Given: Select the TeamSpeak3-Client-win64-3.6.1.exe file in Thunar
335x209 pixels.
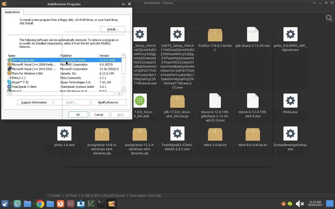Looking at the screenshot, I should [x=177, y=133].
